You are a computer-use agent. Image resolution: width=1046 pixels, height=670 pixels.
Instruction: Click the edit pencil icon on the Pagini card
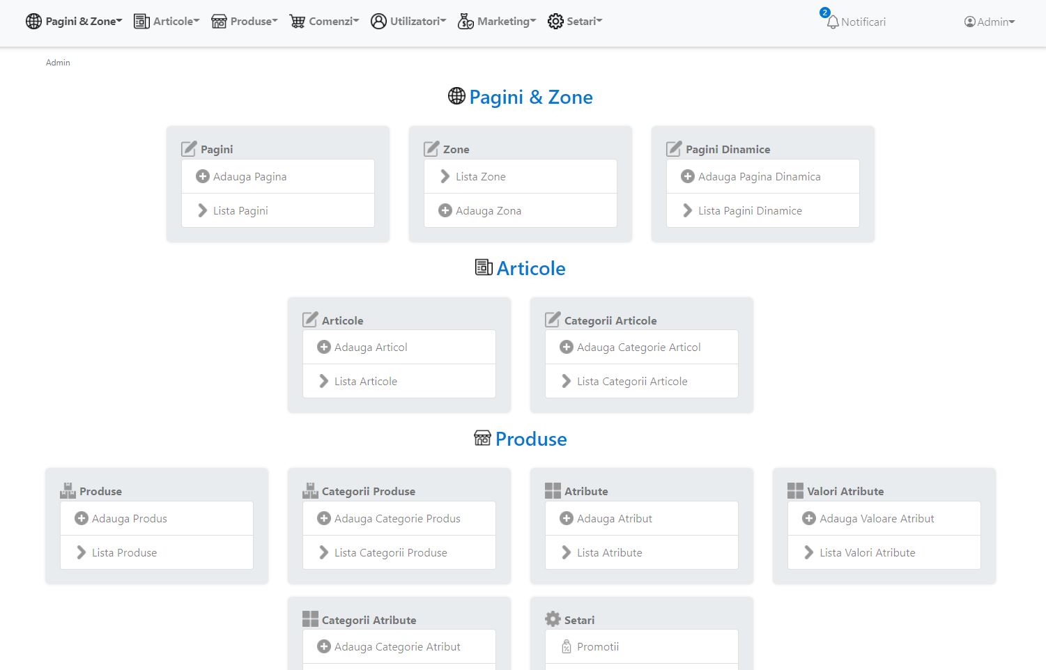click(189, 149)
